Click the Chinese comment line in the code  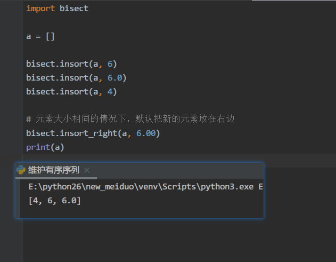click(x=130, y=119)
